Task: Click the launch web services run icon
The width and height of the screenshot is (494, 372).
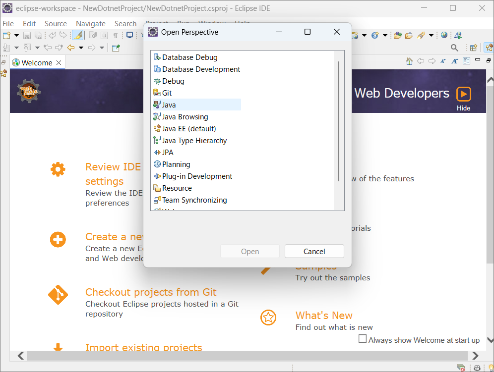Action: 458,35
